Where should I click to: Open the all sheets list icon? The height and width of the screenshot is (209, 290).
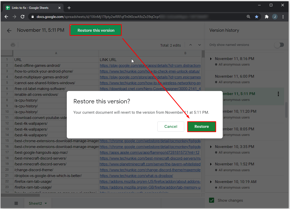16,203
